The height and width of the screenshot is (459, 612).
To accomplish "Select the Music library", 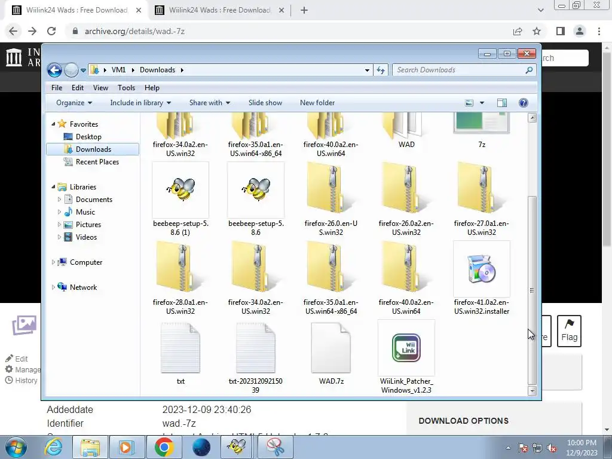I will point(85,212).
